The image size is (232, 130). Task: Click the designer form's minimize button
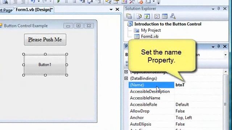pyautogui.click(x=68, y=26)
